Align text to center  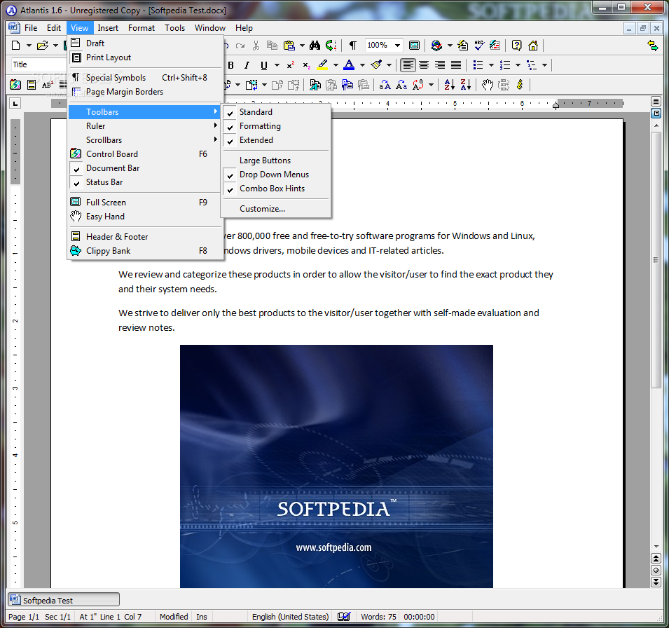(x=424, y=65)
